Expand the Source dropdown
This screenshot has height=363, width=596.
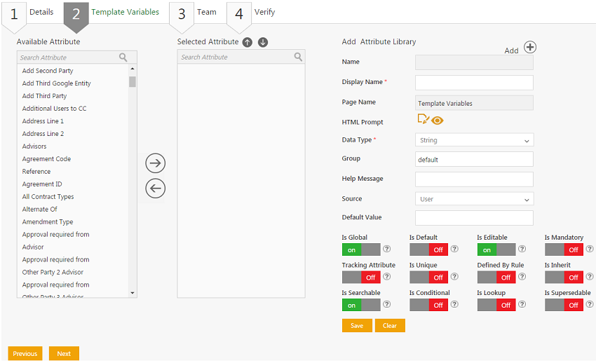(x=474, y=199)
